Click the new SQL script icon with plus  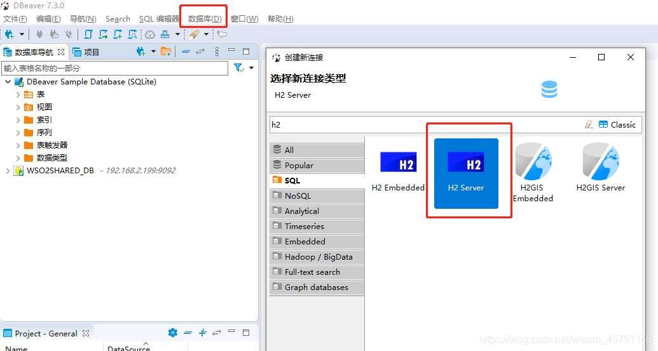(x=118, y=34)
